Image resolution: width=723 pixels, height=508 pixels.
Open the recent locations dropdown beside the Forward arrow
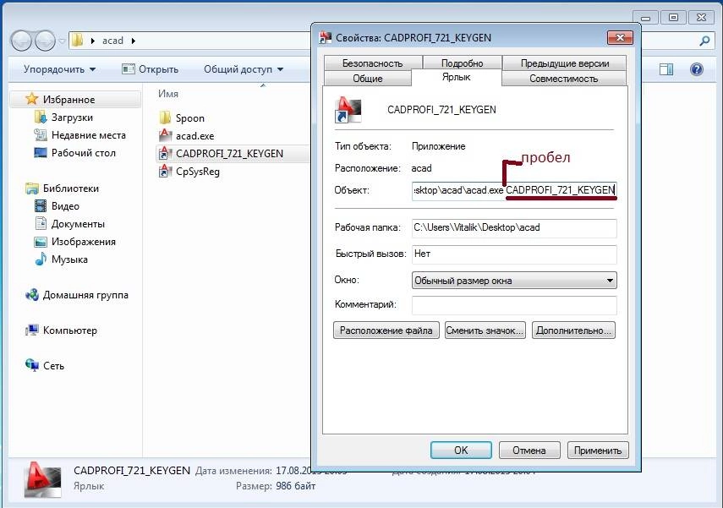pyautogui.click(x=63, y=41)
